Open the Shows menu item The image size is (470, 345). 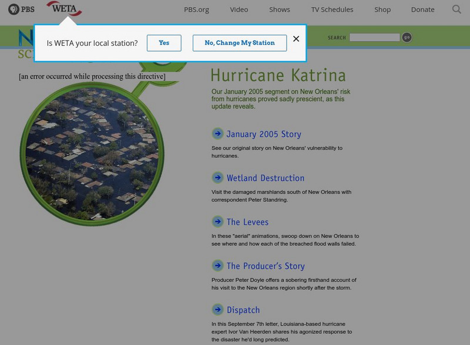coord(280,9)
